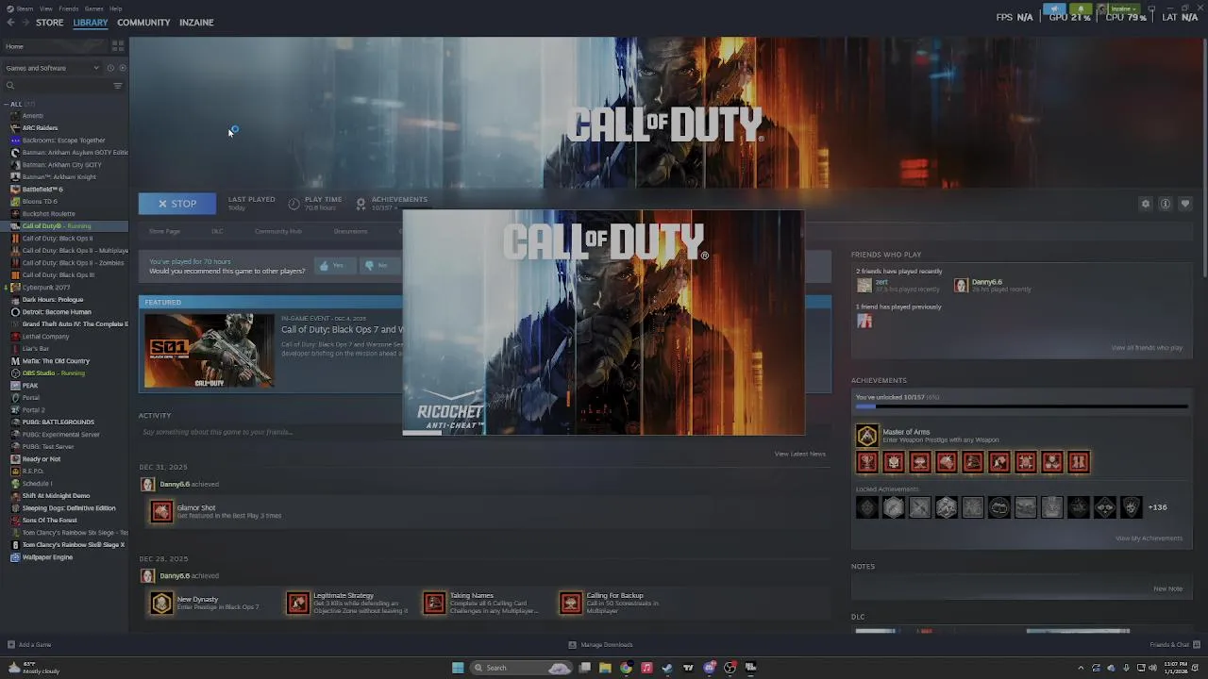
Task: Open the game Discussions link
Action: pos(350,231)
